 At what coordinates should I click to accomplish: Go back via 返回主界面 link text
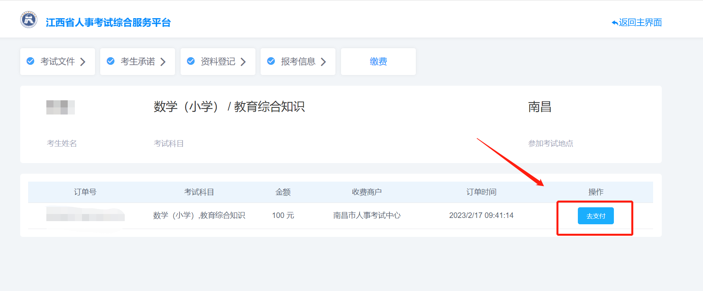640,23
